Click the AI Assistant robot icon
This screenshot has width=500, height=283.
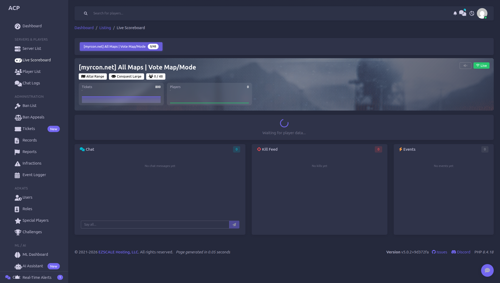(18, 266)
